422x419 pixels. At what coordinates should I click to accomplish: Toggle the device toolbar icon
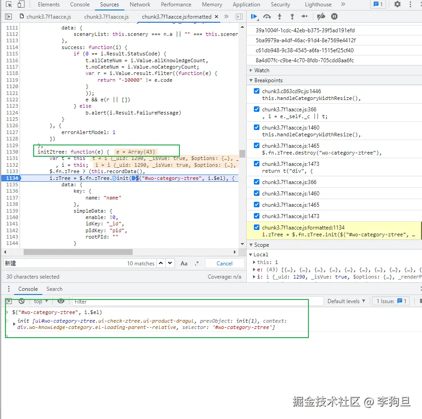point(21,5)
